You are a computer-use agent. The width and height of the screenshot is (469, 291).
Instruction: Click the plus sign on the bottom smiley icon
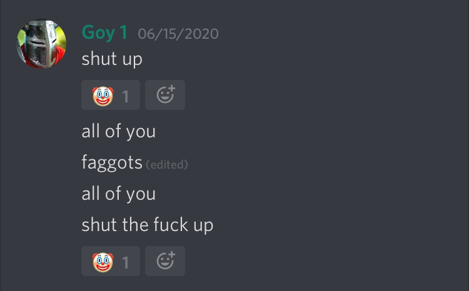pyautogui.click(x=172, y=255)
